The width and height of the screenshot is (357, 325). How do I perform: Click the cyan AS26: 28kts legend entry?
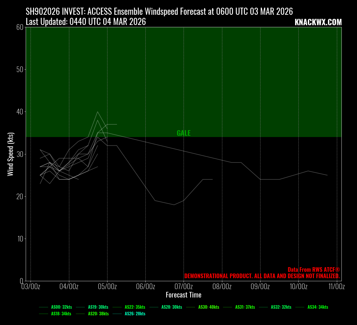tap(135, 314)
